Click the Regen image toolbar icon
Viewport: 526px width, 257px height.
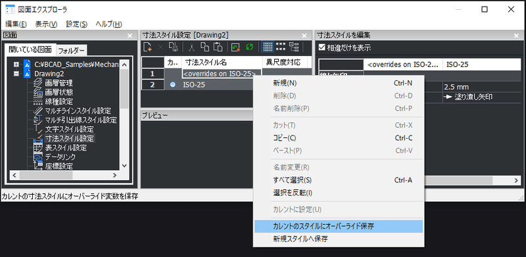(x=235, y=47)
